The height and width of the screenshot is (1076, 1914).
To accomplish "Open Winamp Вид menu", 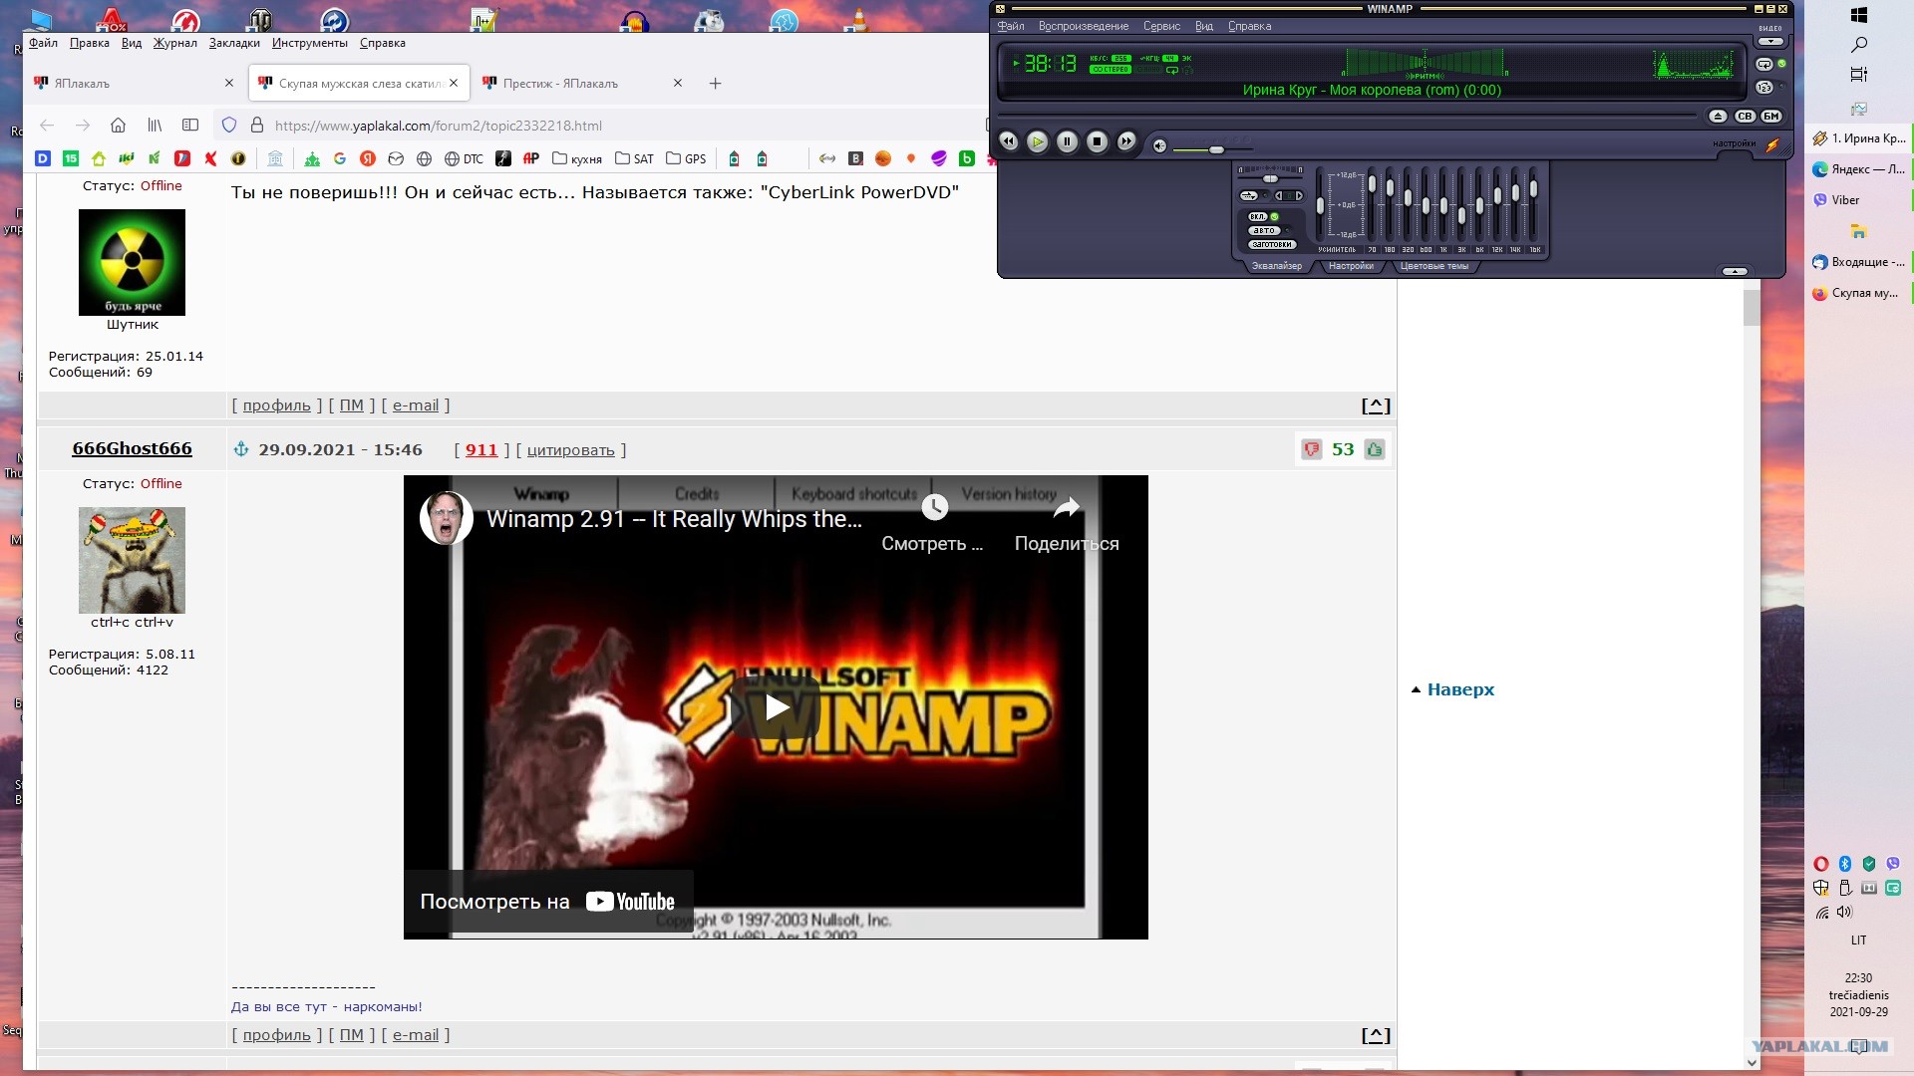I will tap(1204, 27).
